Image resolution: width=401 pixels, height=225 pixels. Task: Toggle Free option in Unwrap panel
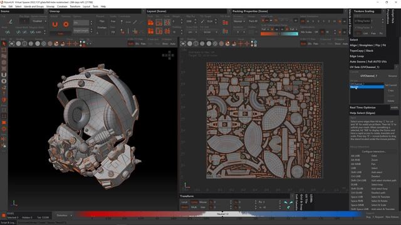pos(113,21)
